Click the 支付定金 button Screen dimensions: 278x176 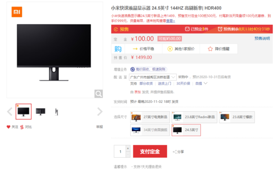[150, 151]
